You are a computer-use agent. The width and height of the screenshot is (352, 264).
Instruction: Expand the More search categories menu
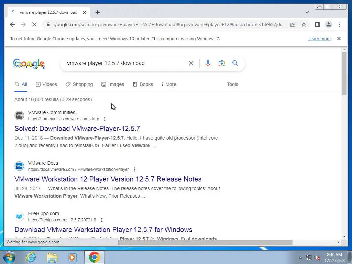pyautogui.click(x=169, y=85)
